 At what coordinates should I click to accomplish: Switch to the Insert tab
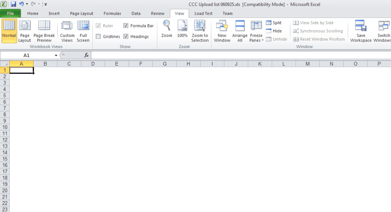(54, 13)
